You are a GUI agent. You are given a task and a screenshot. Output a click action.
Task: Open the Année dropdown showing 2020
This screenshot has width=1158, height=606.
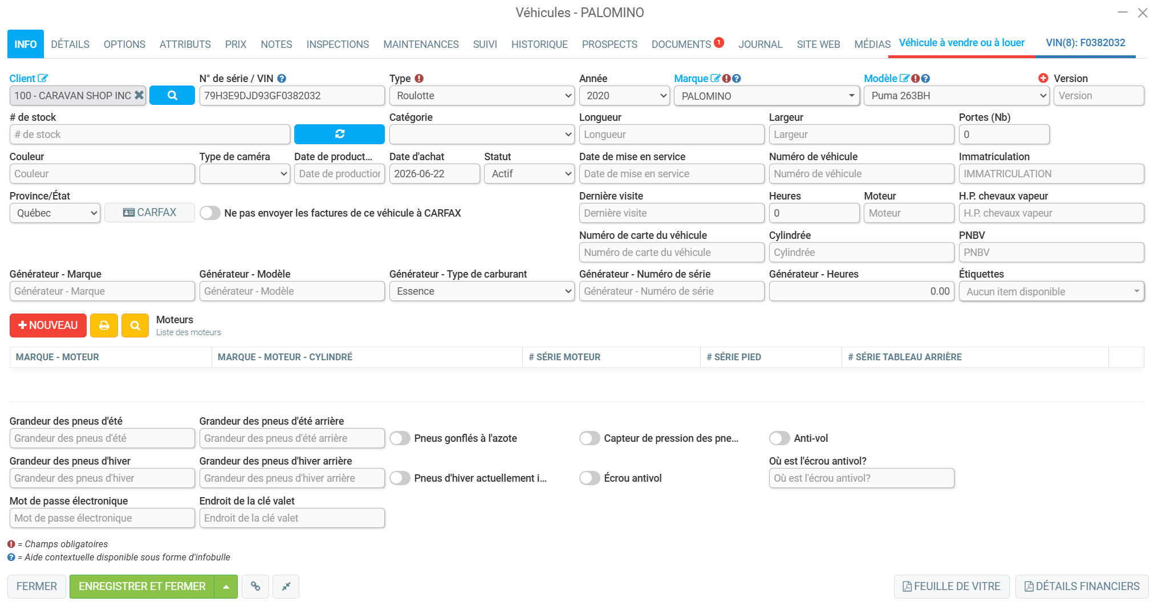click(x=624, y=96)
